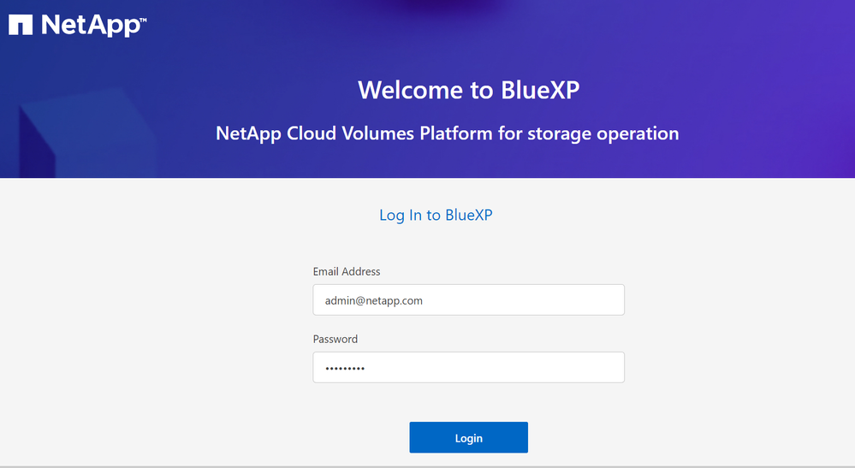Focus the Email Address input field

[x=468, y=300]
